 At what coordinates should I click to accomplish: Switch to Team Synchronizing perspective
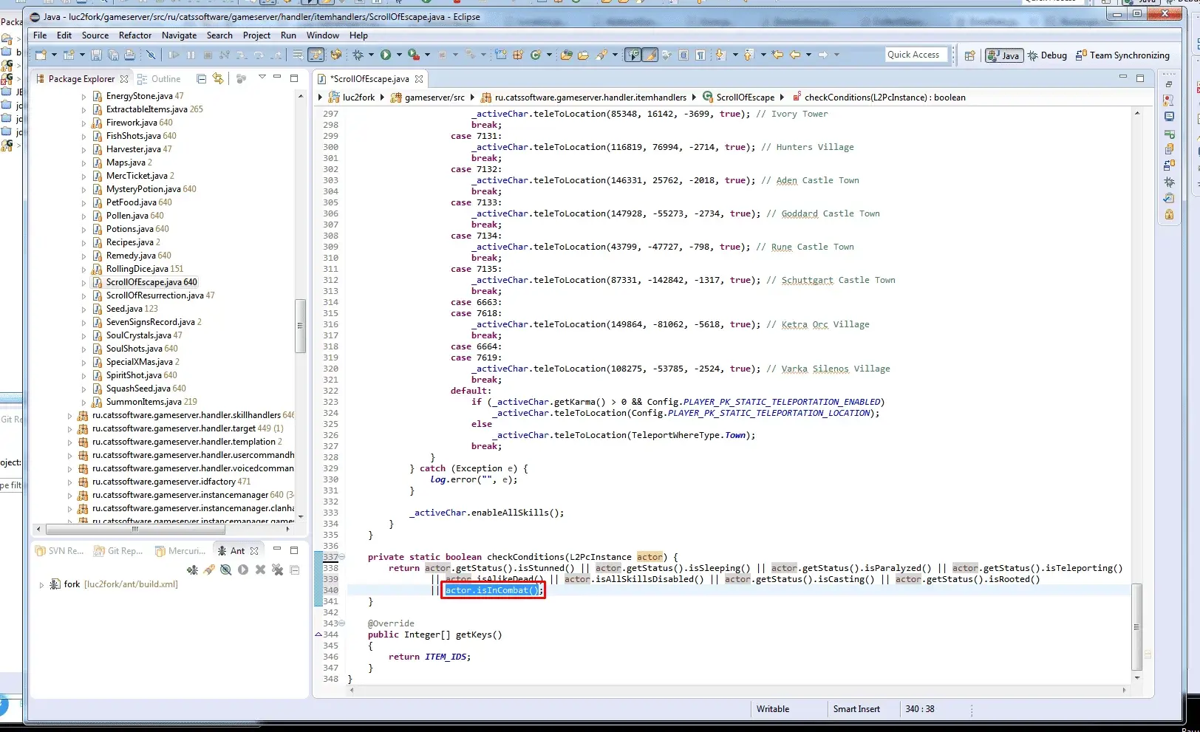click(x=1122, y=55)
